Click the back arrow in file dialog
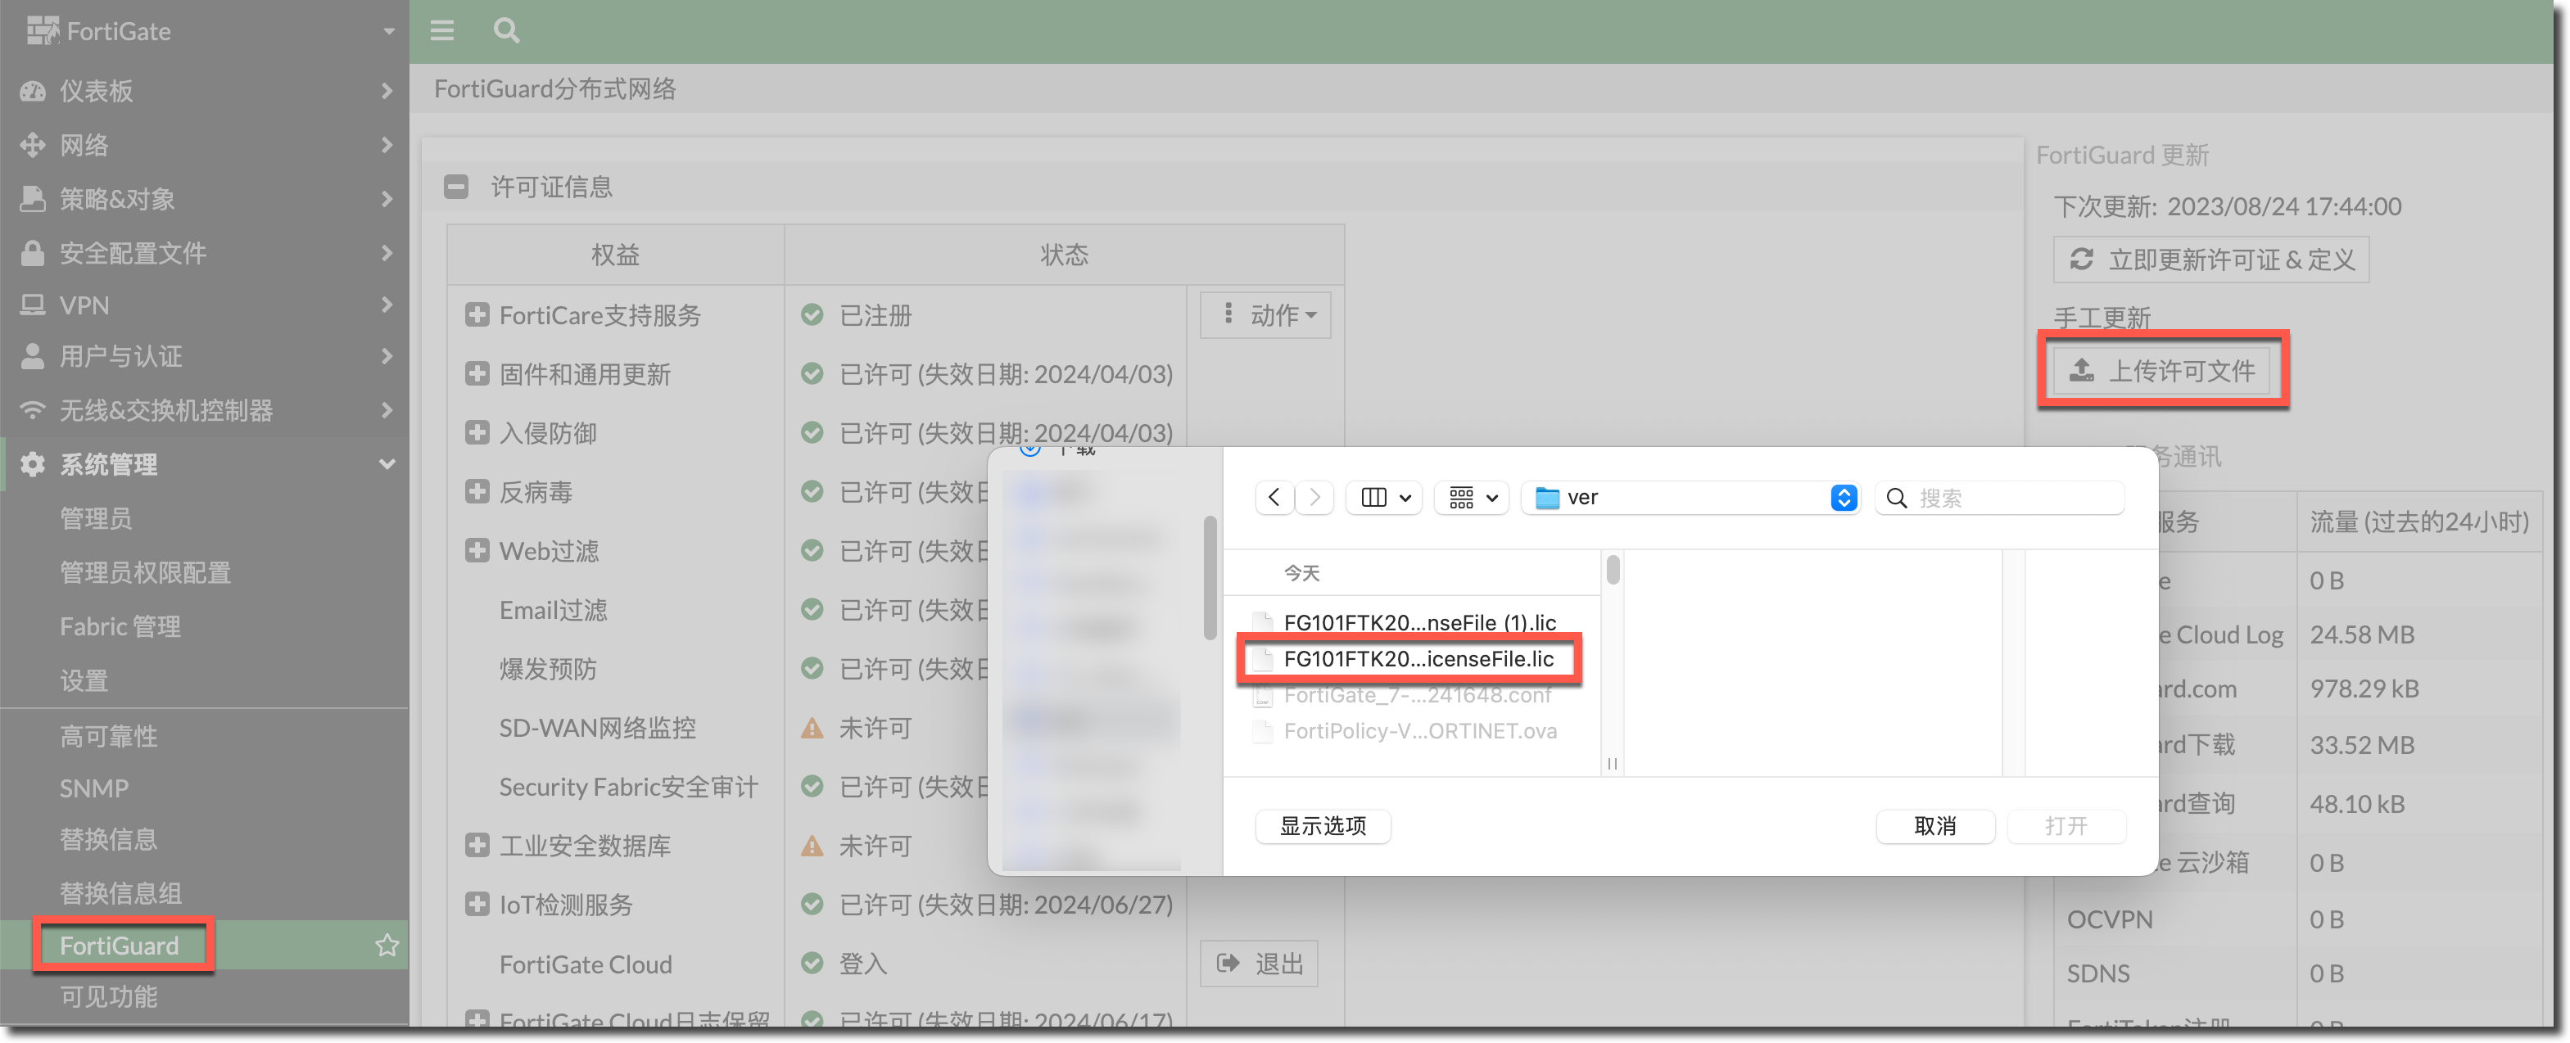Viewport: 2570px width, 1043px height. point(1274,497)
